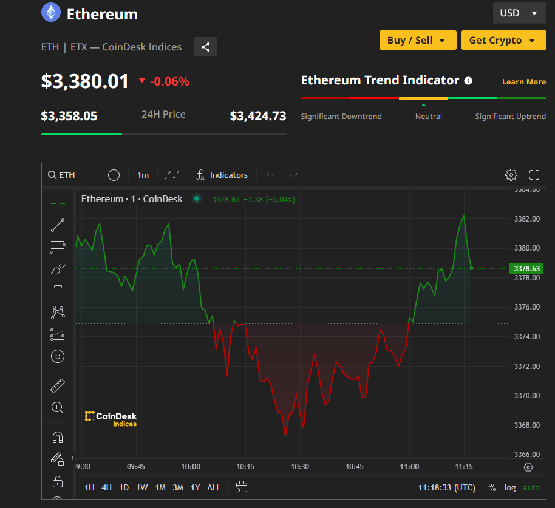Select the 1M time range
The image size is (555, 508).
coord(160,487)
